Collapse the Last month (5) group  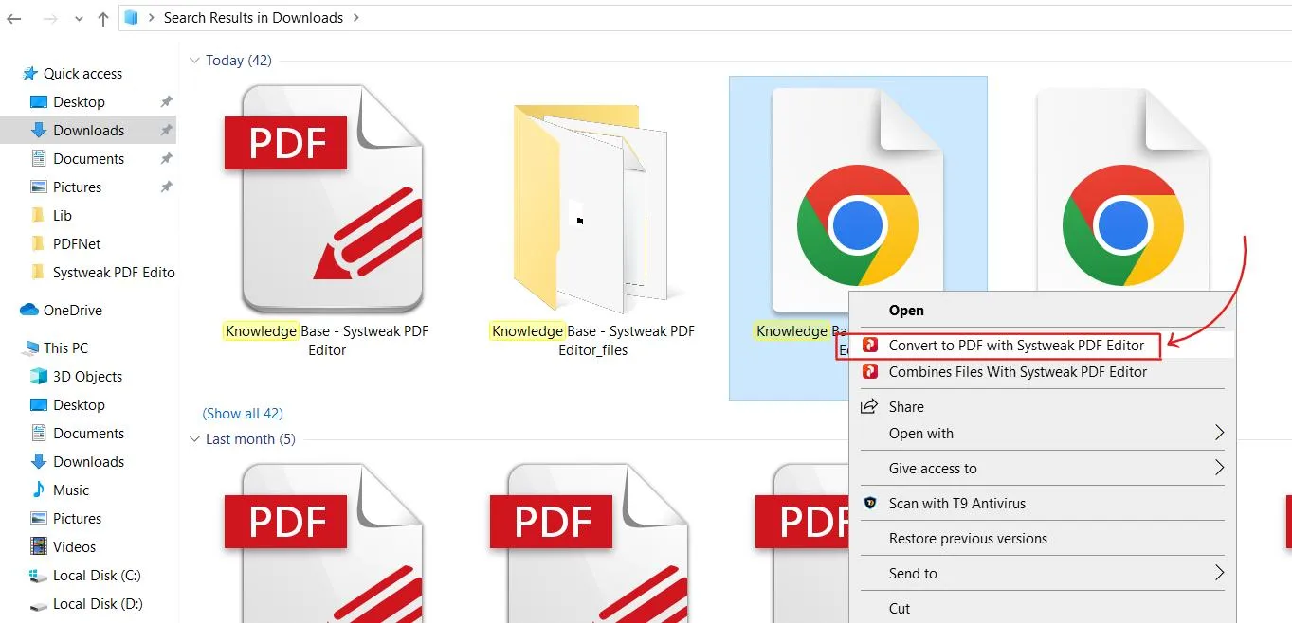click(194, 439)
